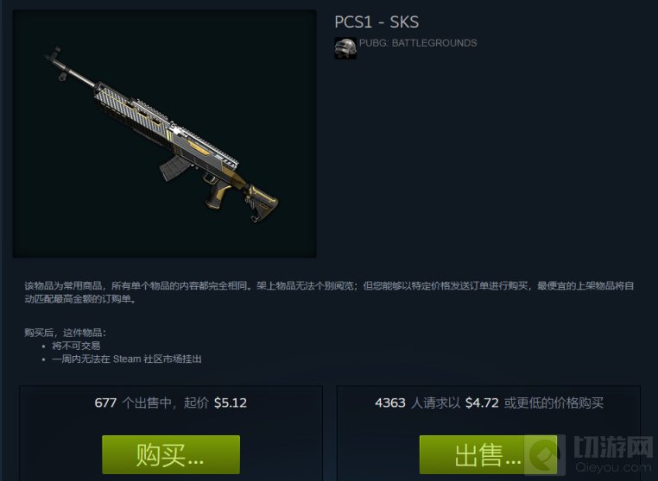Click the Qieyou watermark diamond logo
Screen dimensions: 658x481
pos(544,455)
